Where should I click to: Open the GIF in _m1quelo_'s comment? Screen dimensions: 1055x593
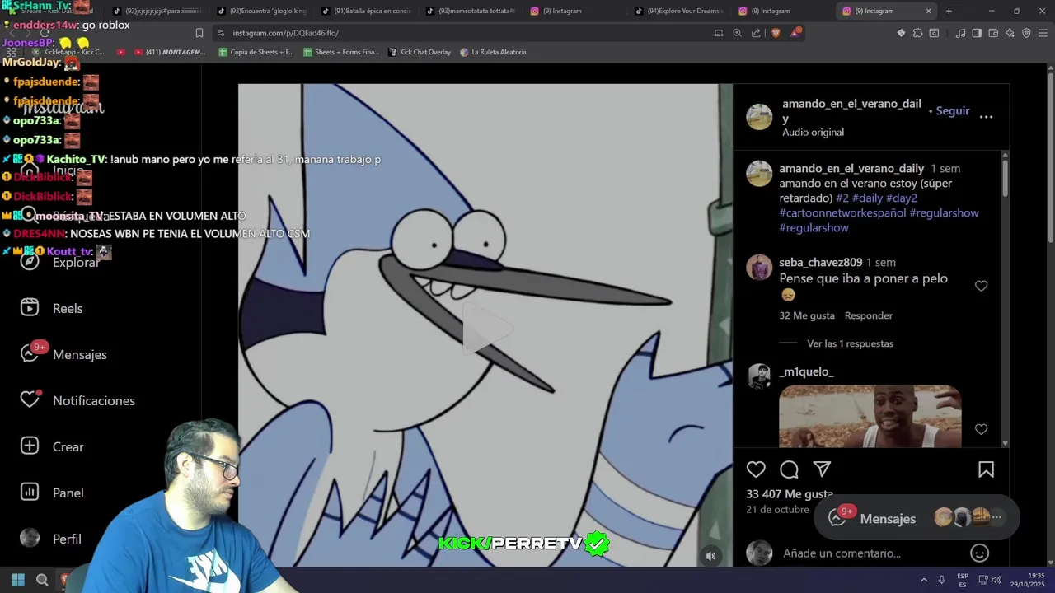tap(870, 416)
